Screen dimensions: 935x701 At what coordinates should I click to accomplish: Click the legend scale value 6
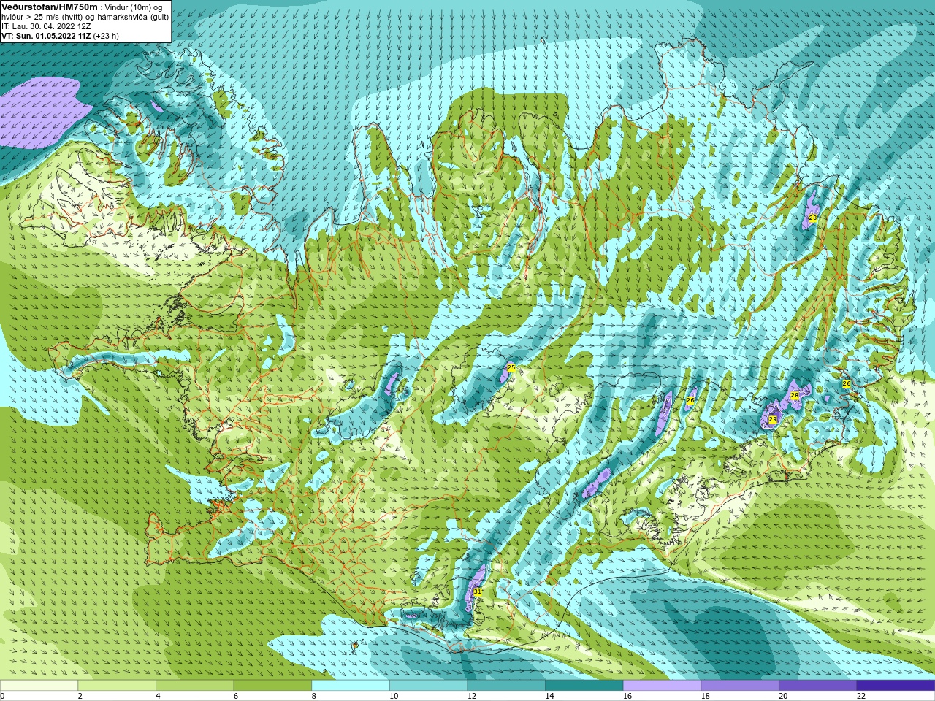tap(236, 696)
